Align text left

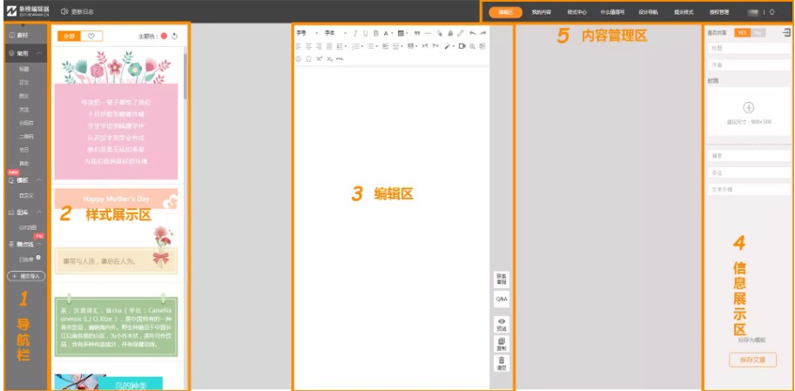[x=299, y=46]
